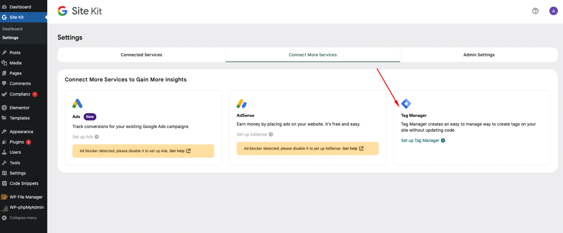Switch to the Connected Services tab

141,55
